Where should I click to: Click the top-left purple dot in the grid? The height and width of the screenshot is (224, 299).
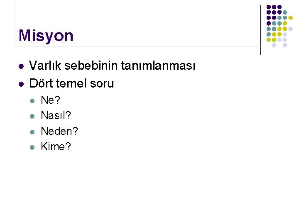coord(269,7)
